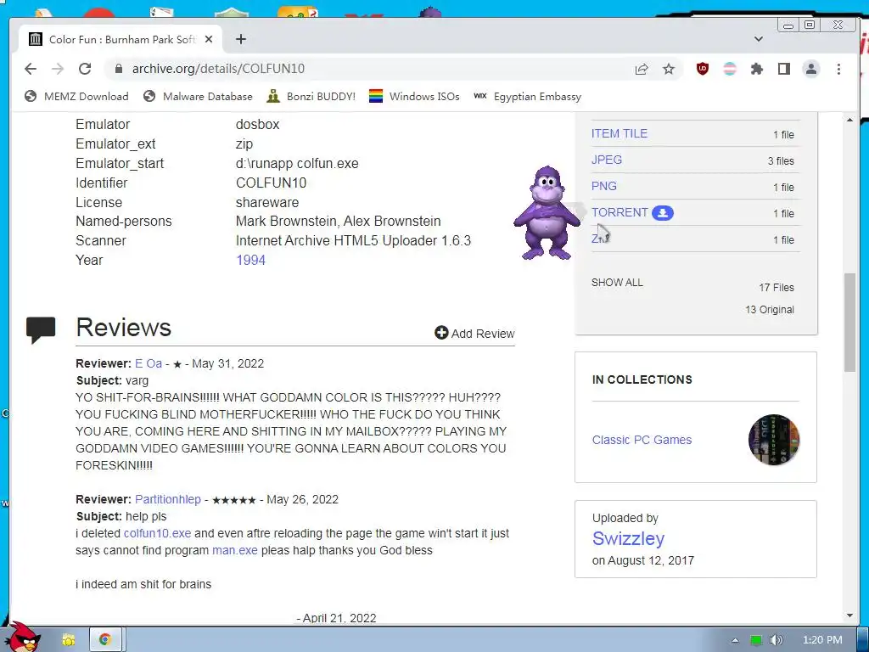Screen dimensions: 869x652
Task: Open Chrome's three-dot menu
Action: (x=838, y=69)
